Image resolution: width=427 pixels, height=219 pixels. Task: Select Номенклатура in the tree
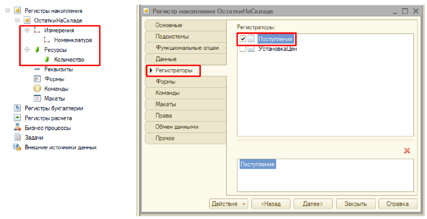[73, 40]
